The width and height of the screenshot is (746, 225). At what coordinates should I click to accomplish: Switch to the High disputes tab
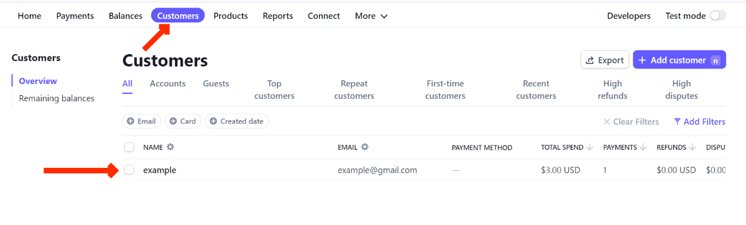[x=681, y=90]
